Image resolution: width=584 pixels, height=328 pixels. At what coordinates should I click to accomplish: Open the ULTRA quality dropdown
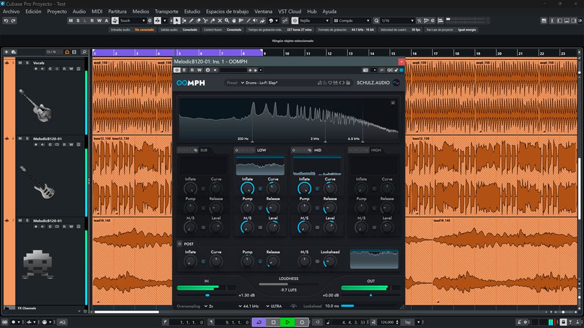(x=275, y=306)
